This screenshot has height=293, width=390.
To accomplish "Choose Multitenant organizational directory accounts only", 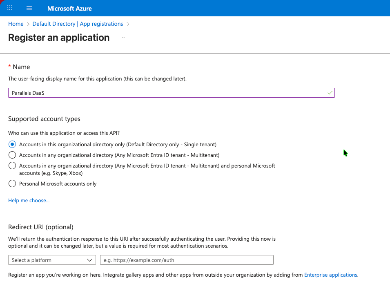I will tap(12, 155).
